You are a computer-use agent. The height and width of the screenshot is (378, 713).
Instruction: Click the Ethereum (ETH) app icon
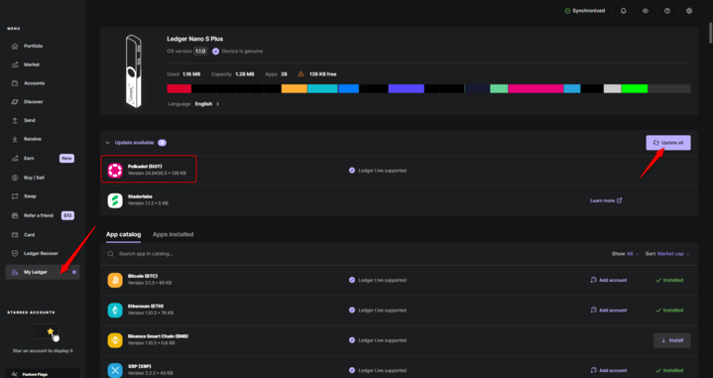(115, 310)
